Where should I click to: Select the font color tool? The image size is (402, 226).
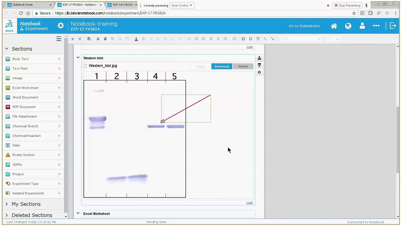pos(136,39)
